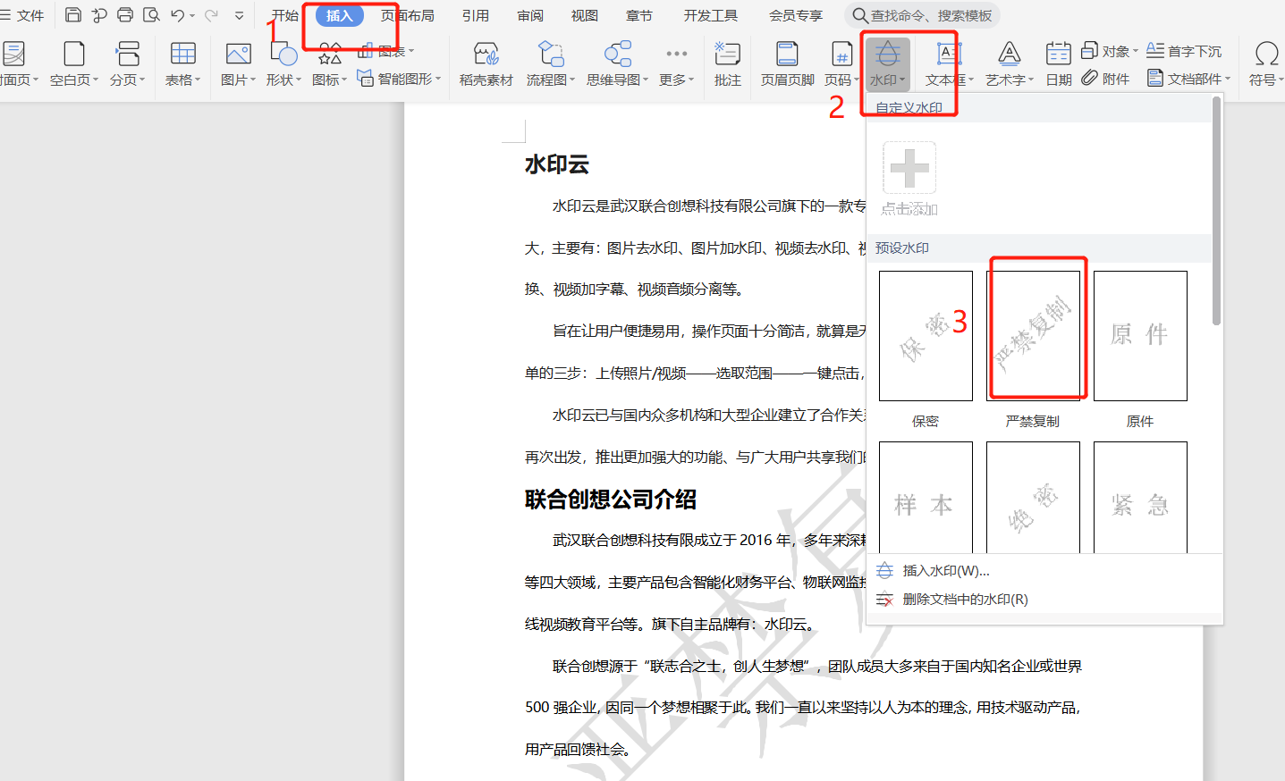Switch to the 页面布局 tab
The height and width of the screenshot is (781, 1285).
(408, 15)
